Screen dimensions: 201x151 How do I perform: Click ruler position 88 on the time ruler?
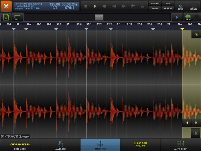(169, 24)
